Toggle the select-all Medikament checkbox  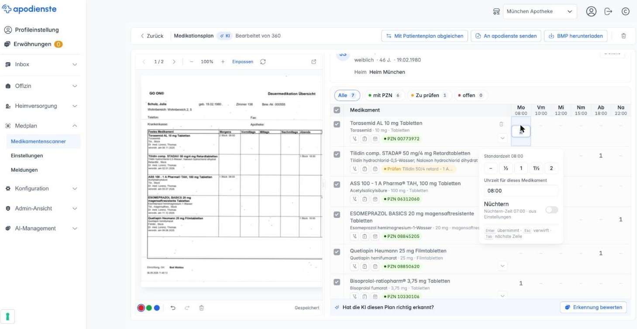pos(337,110)
